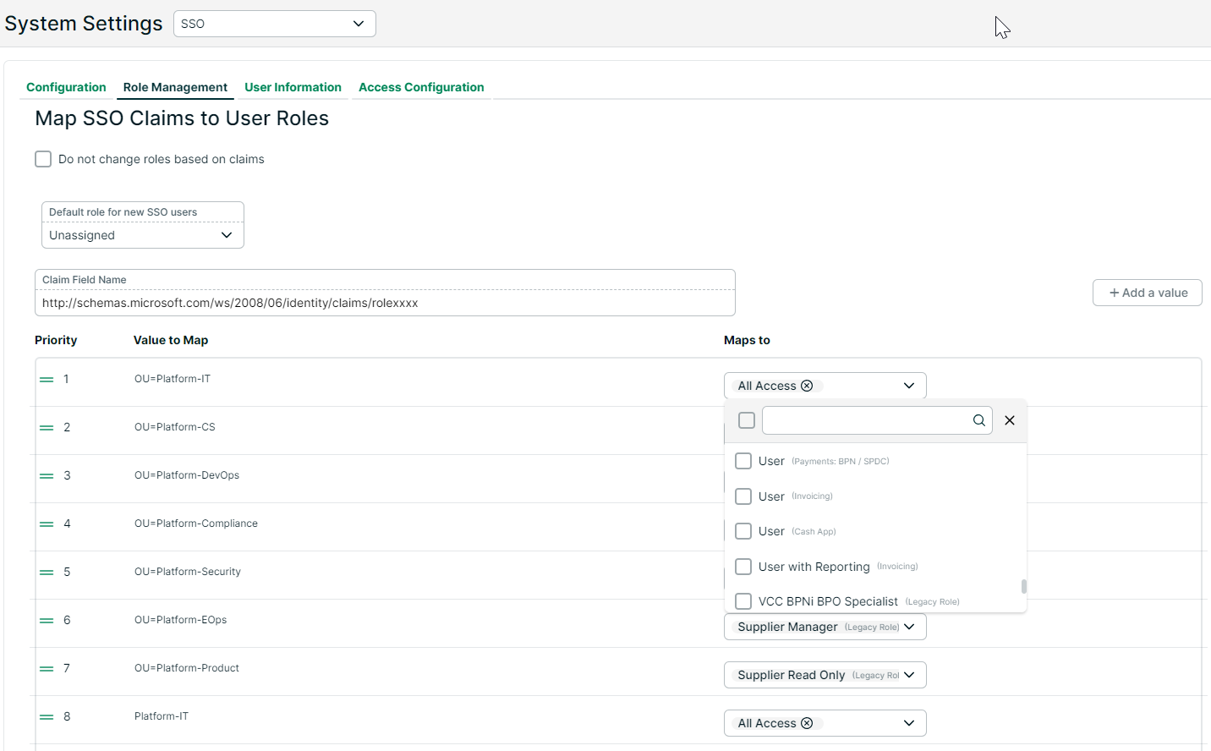The width and height of the screenshot is (1211, 751).
Task: Check the User with Reporting role
Action: point(743,567)
